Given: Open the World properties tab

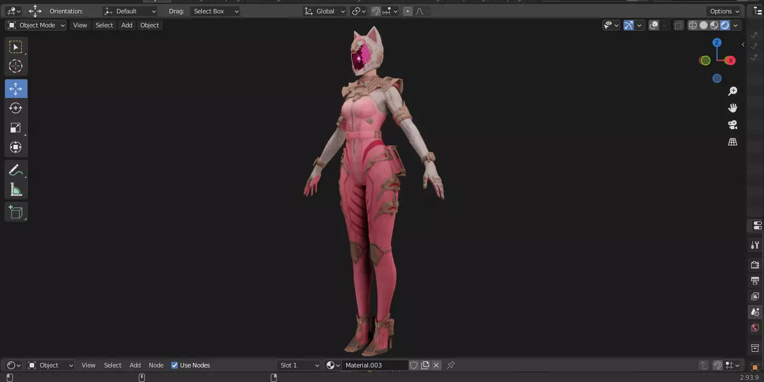Looking at the screenshot, I should [x=755, y=328].
